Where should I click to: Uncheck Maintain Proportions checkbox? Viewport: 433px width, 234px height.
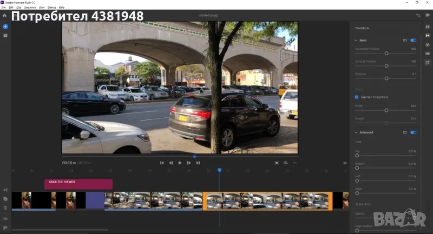pyautogui.click(x=357, y=97)
